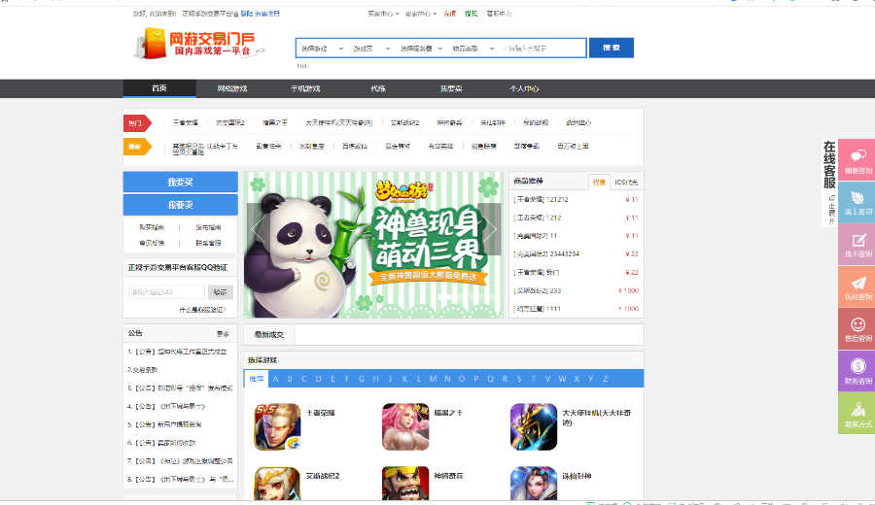
Task: Click hot game 大天使挂机(天天挂奇迹)
Action: (x=338, y=122)
